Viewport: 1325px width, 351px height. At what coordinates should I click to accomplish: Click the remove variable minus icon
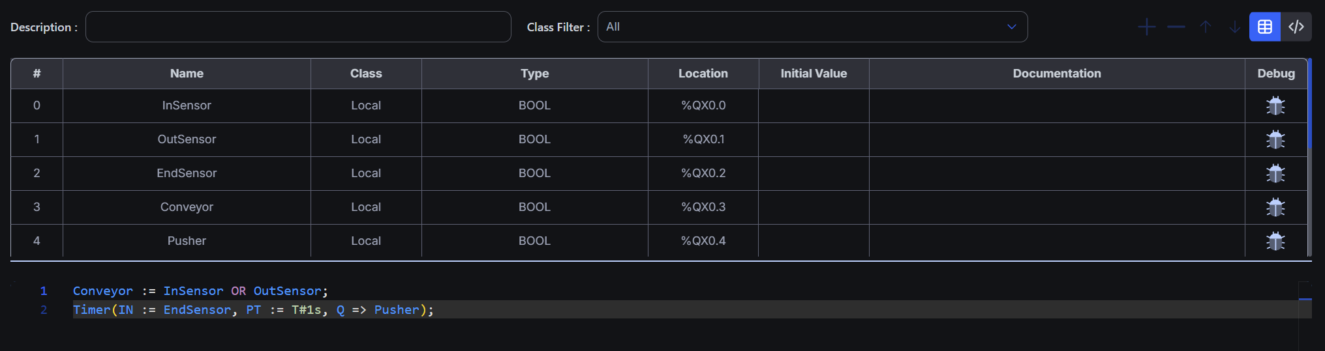1176,27
